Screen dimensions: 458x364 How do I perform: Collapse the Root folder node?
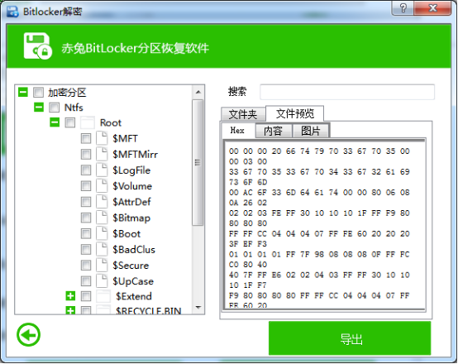click(55, 122)
